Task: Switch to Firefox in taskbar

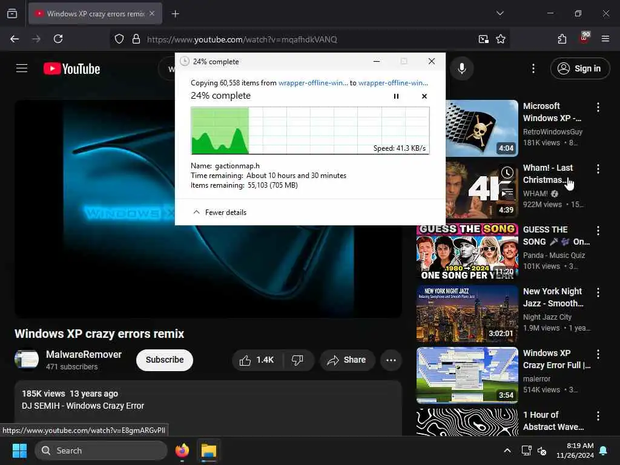Action: tap(182, 450)
